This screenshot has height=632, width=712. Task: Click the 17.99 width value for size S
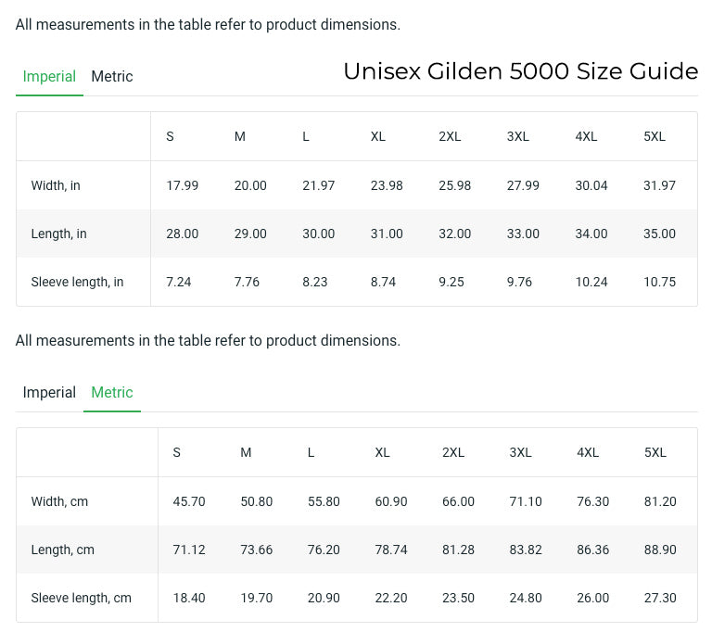182,185
